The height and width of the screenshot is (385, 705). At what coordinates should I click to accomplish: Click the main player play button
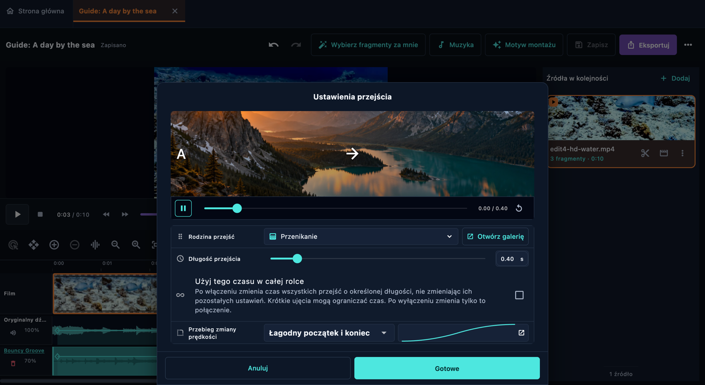(x=17, y=214)
